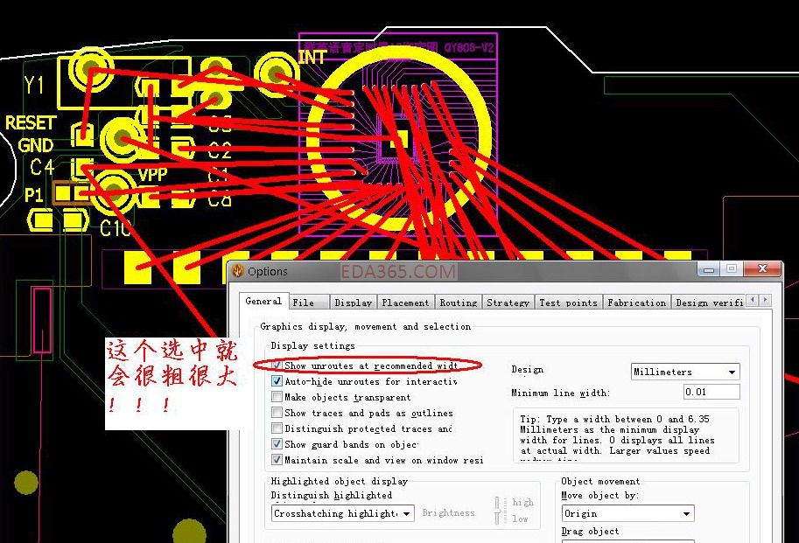Select the INT label near the chip
This screenshot has width=799, height=543.
[x=312, y=57]
